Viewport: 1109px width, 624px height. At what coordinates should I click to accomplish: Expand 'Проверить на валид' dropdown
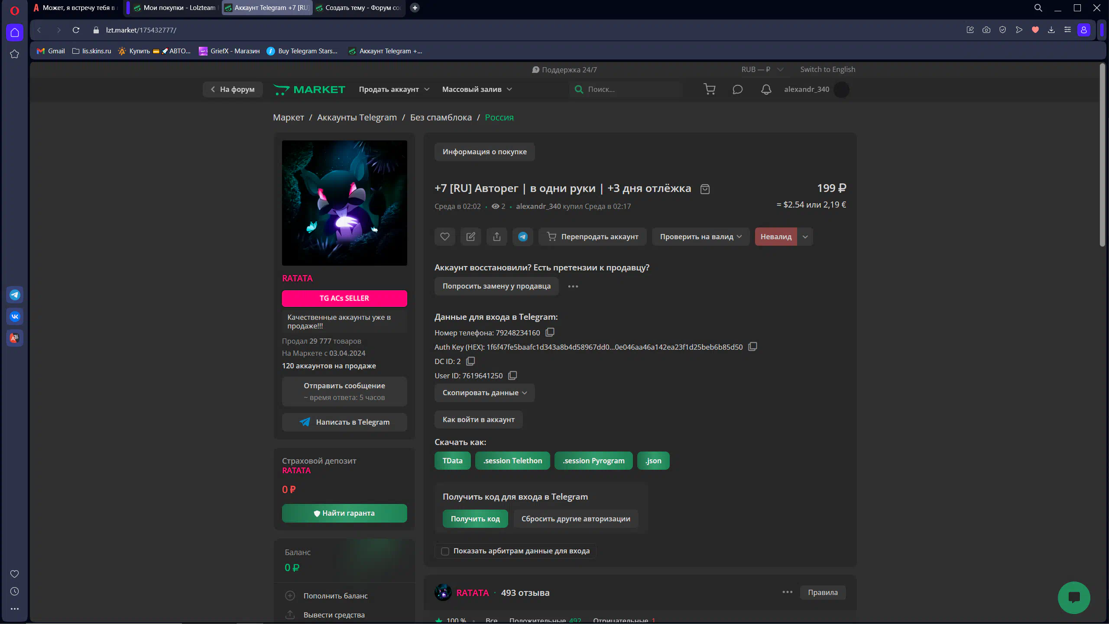[x=700, y=237]
